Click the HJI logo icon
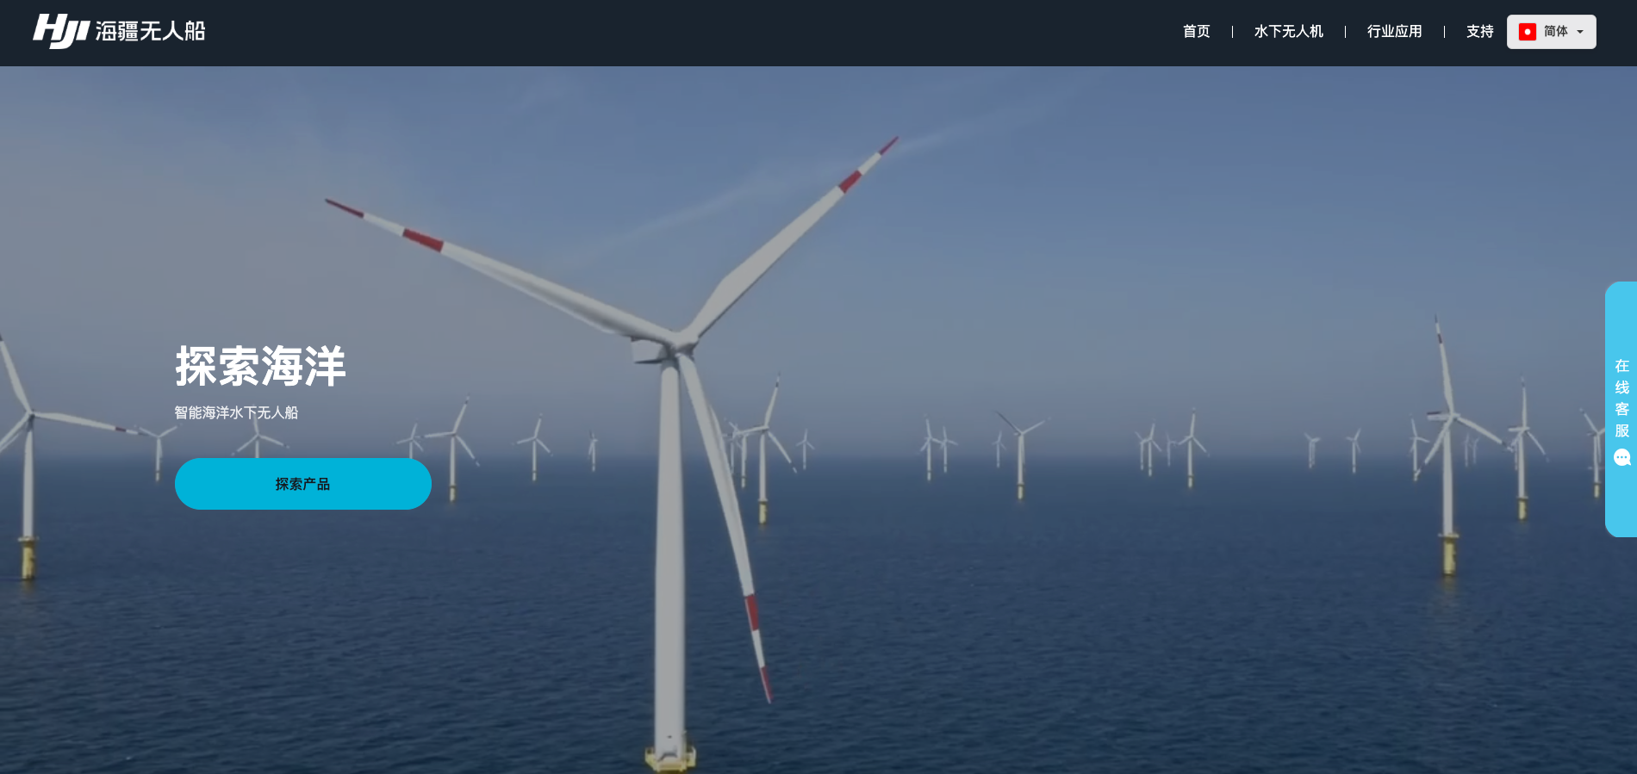Image resolution: width=1637 pixels, height=774 pixels. [60, 31]
